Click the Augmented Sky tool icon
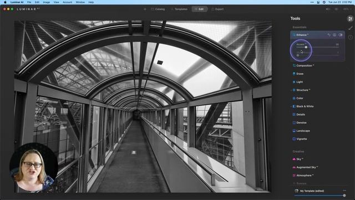 point(294,167)
